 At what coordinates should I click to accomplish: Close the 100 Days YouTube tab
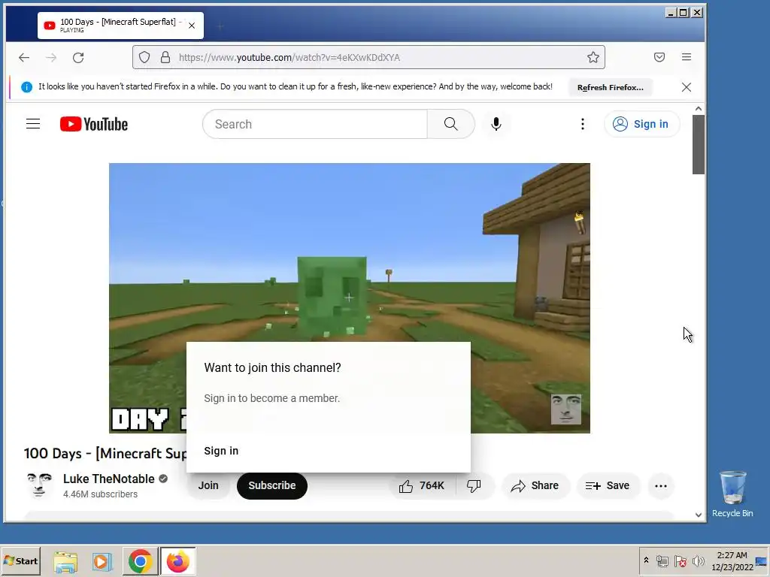click(x=192, y=26)
